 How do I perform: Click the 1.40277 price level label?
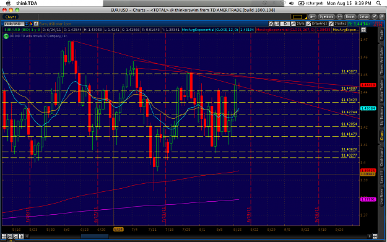349,155
